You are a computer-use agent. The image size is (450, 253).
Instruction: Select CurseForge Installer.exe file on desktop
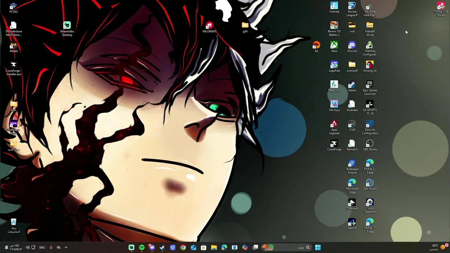(x=13, y=69)
